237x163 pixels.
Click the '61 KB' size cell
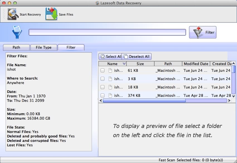133,70
